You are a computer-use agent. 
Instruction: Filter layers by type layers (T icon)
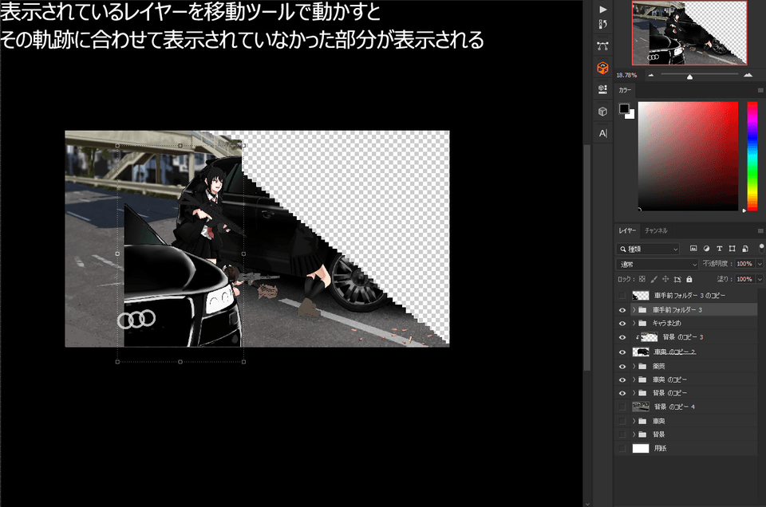[719, 249]
